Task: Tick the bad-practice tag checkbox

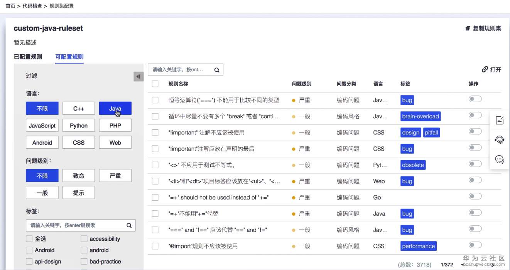Action: tap(84, 262)
